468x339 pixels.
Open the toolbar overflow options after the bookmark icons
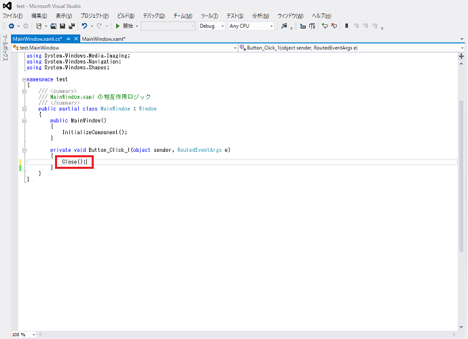tap(382, 28)
